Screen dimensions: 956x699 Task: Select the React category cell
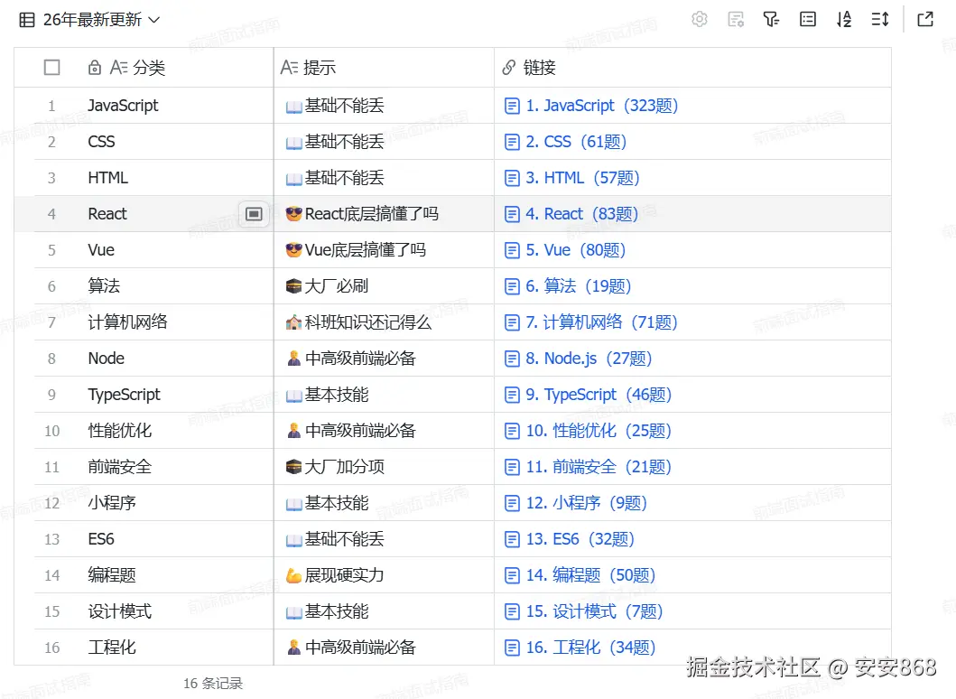click(171, 214)
